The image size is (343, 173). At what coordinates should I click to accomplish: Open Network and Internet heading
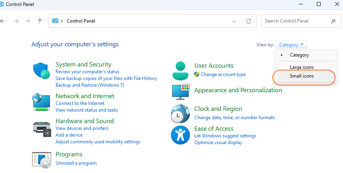pos(85,96)
